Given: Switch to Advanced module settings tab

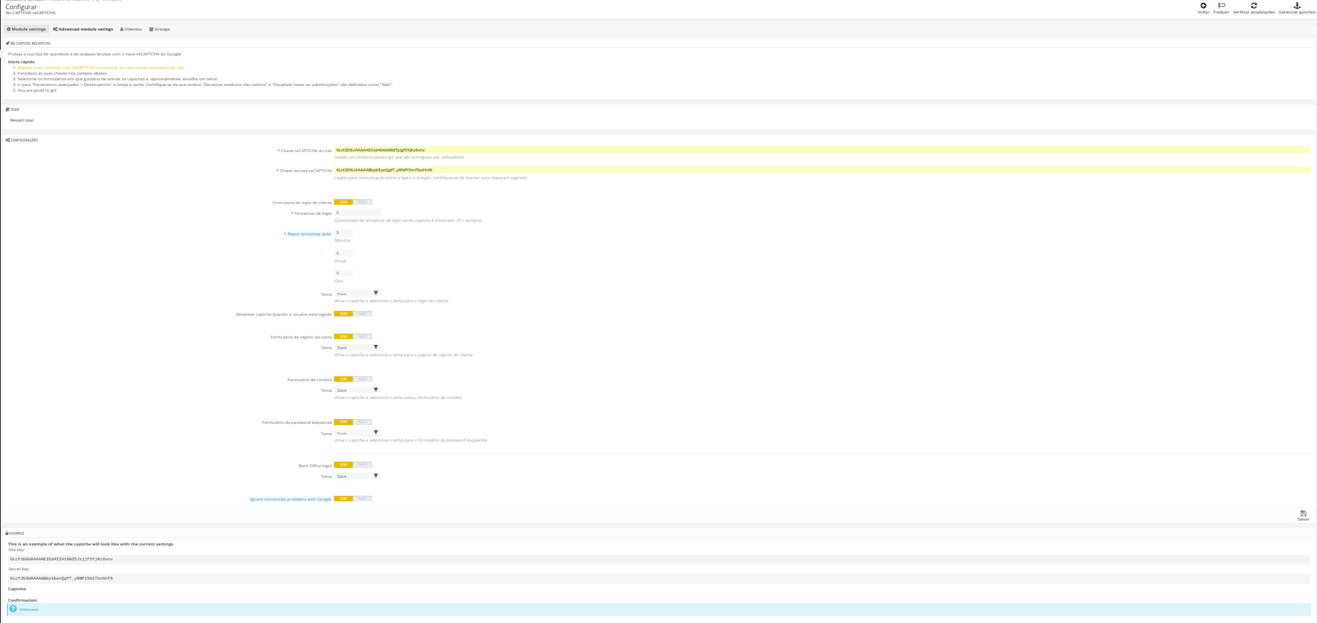Looking at the screenshot, I should pyautogui.click(x=83, y=29).
